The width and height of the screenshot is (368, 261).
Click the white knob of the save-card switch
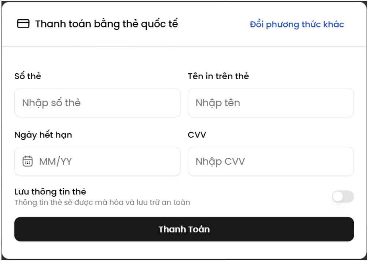pos(338,196)
